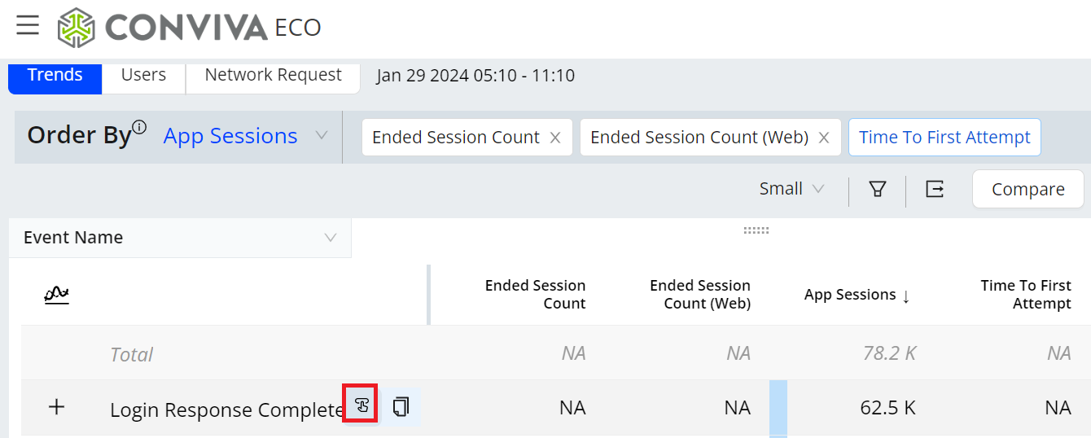Open the filter funnel icon
The height and width of the screenshot is (438, 1091).
[x=877, y=189]
